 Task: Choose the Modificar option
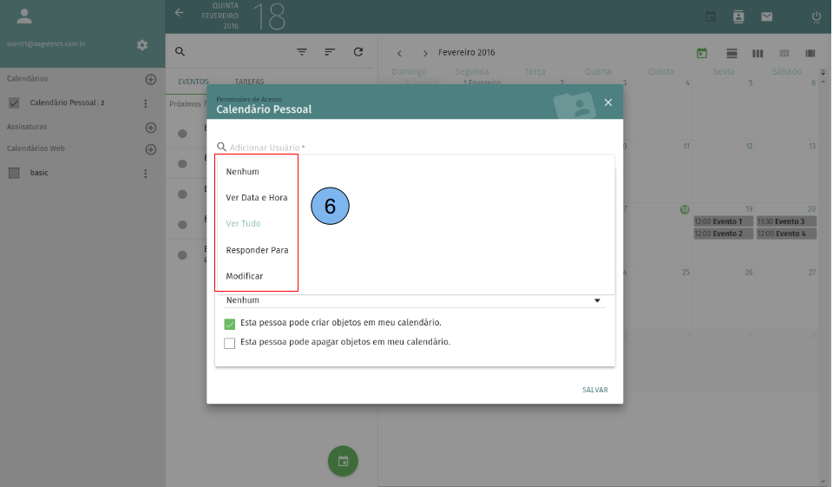pos(244,276)
